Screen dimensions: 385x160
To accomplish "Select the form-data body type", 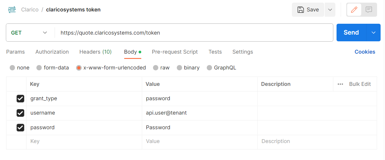I will click(x=39, y=68).
